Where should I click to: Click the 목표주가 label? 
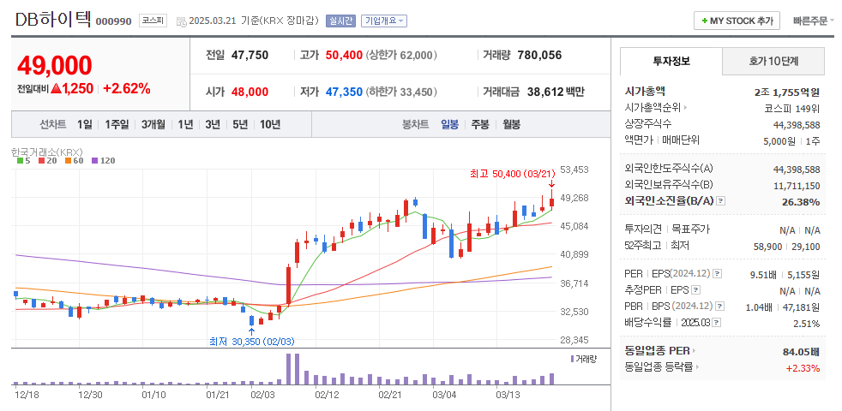point(690,229)
